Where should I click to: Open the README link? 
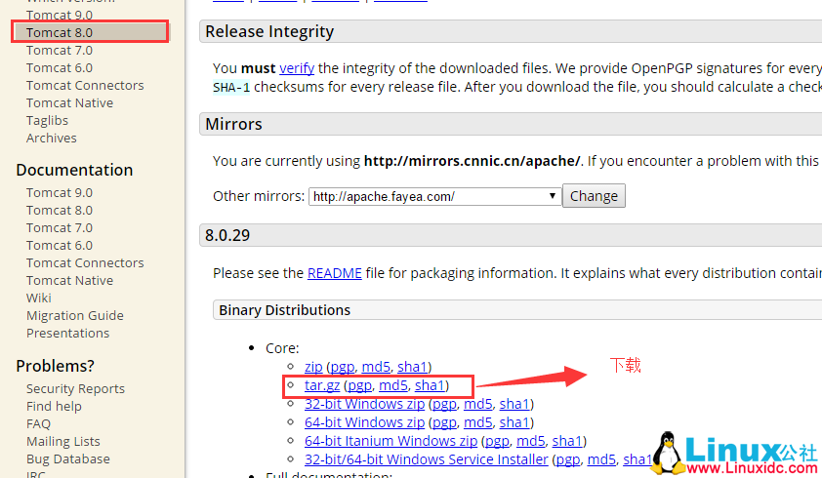click(335, 273)
